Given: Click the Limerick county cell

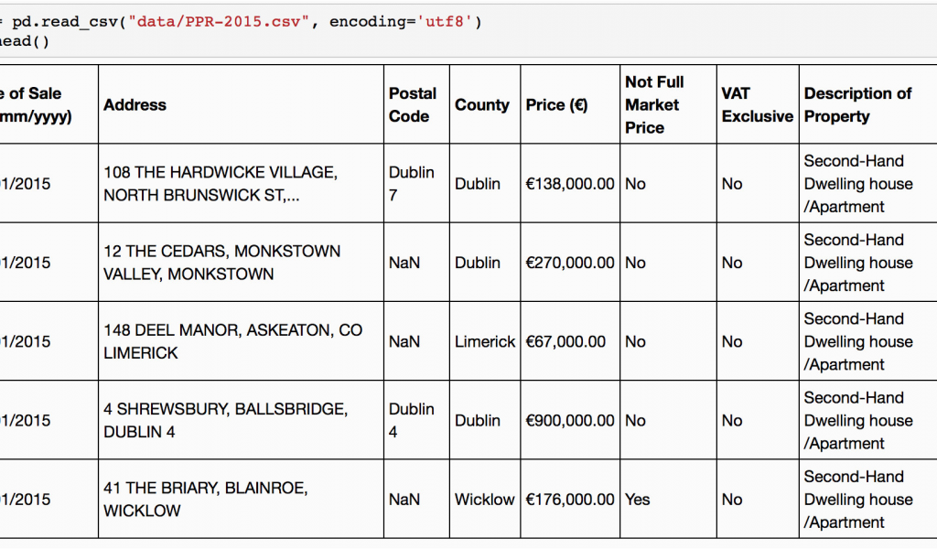Looking at the screenshot, I should 485,341.
